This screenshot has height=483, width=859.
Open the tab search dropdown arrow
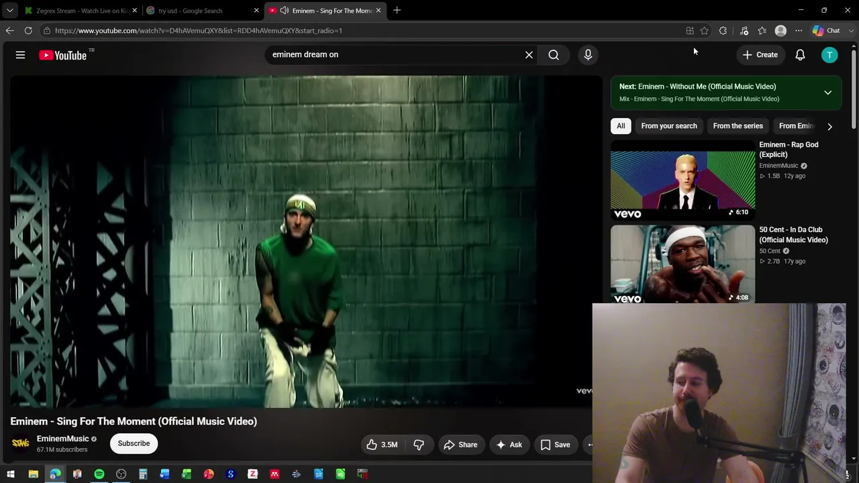click(x=9, y=10)
